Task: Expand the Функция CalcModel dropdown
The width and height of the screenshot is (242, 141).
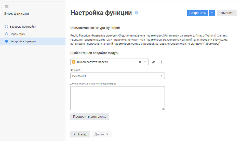Action: [x=161, y=76]
